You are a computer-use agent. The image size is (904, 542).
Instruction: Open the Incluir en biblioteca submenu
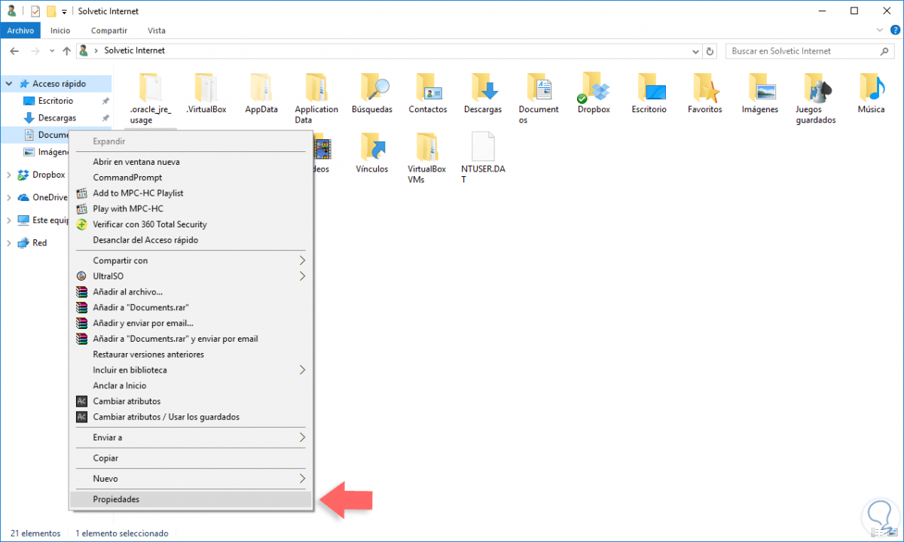point(191,370)
